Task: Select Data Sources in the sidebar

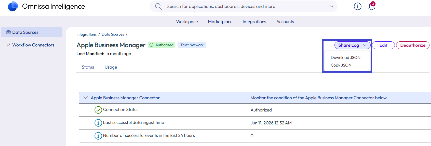Action: tap(32, 32)
